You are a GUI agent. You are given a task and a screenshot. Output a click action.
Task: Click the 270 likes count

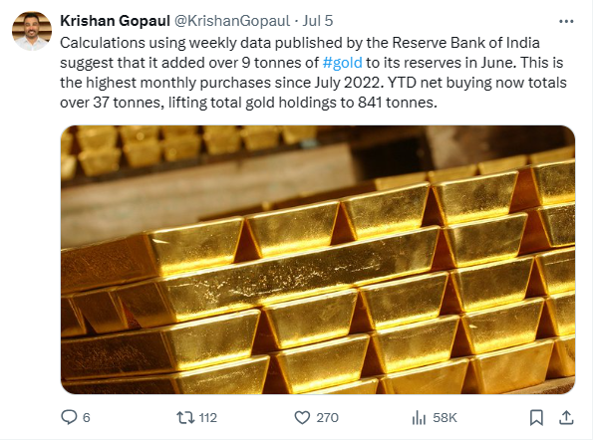[x=327, y=418]
